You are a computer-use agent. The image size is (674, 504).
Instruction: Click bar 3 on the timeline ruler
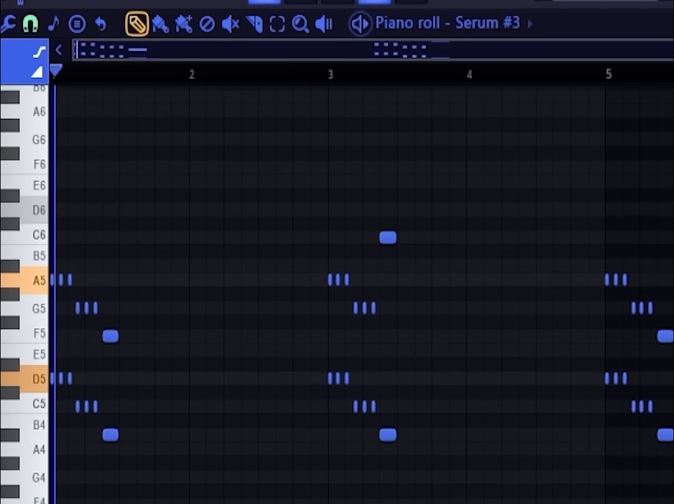pyautogui.click(x=331, y=75)
